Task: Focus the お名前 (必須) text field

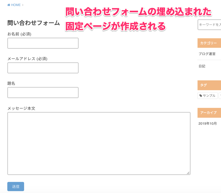Action: pos(43,43)
